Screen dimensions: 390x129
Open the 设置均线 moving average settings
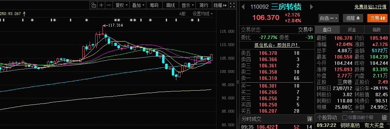[203, 14]
